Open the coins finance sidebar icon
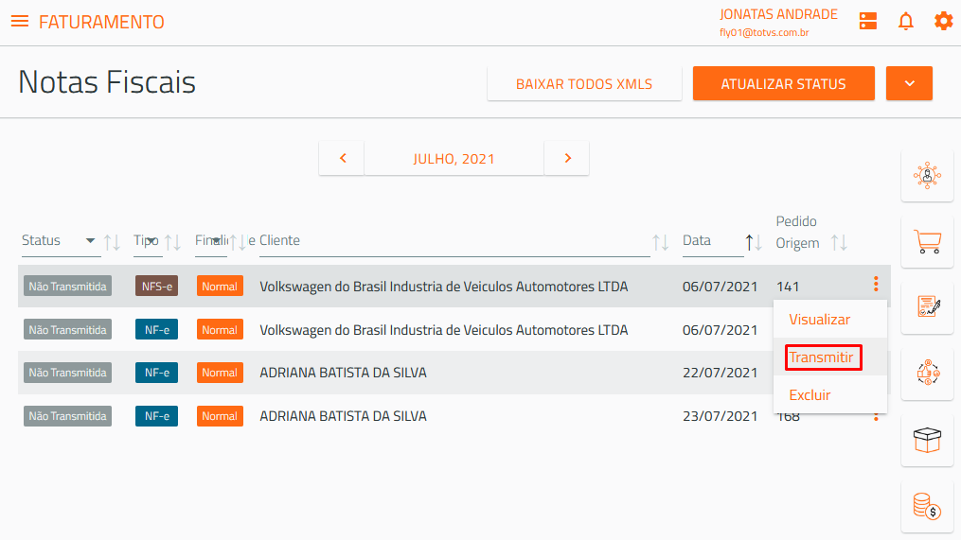 pos(927,506)
